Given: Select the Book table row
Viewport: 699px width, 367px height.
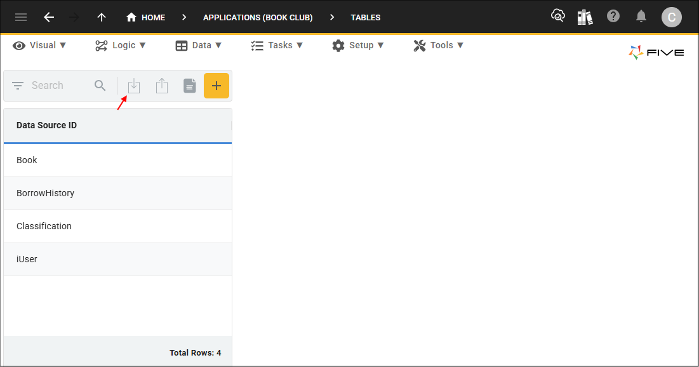Looking at the screenshot, I should pyautogui.click(x=117, y=161).
